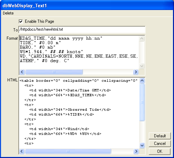174x158 pixels.
Task: Click the Date/Time GMT HTML line
Action: pos(70,90)
